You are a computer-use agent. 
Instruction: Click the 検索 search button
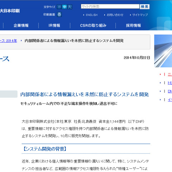[144, 7]
